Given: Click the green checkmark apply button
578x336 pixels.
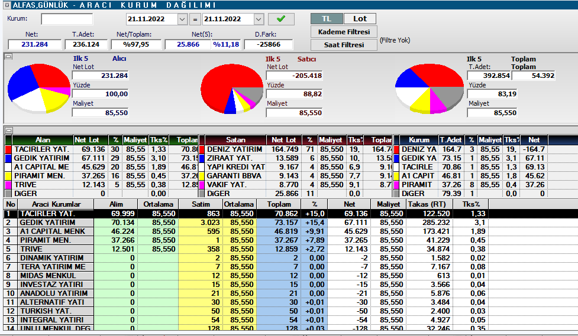Looking at the screenshot, I should pos(281,19).
